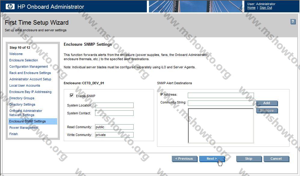
Task: Click the SNMP alert destinations list box
Action: tap(221, 126)
